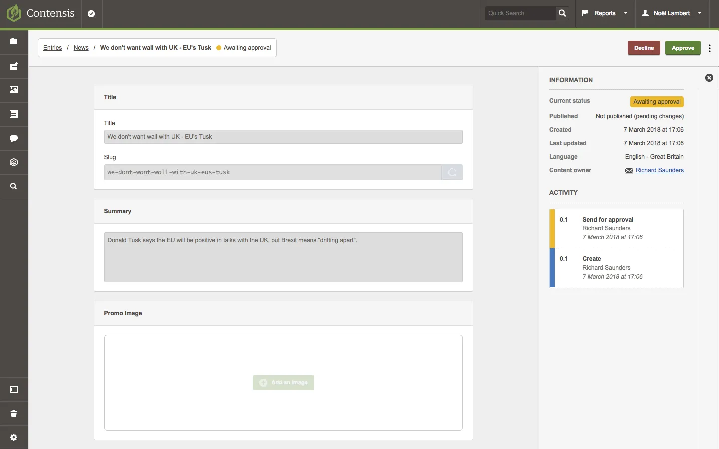Viewport: 719px width, 449px height.
Task: Click the Contensis leaf logo
Action: [14, 13]
